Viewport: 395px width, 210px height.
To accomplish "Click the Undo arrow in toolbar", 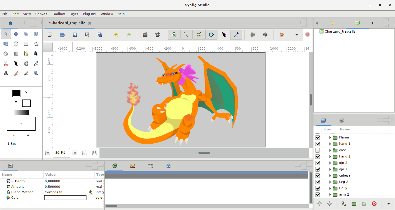I will [116, 35].
